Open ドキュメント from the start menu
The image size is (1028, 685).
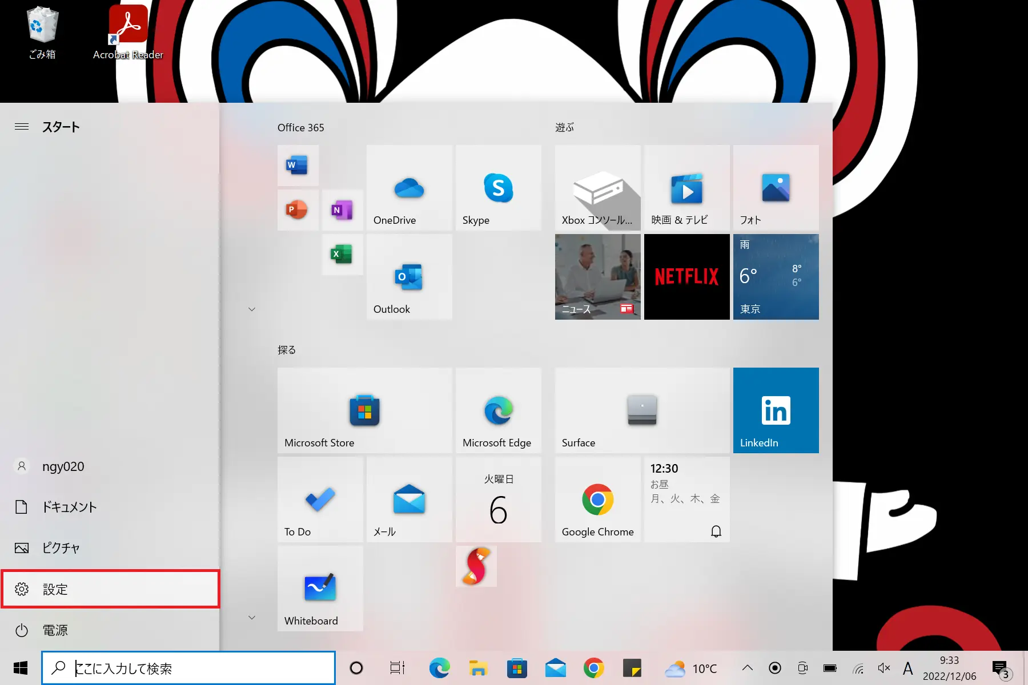coord(110,507)
